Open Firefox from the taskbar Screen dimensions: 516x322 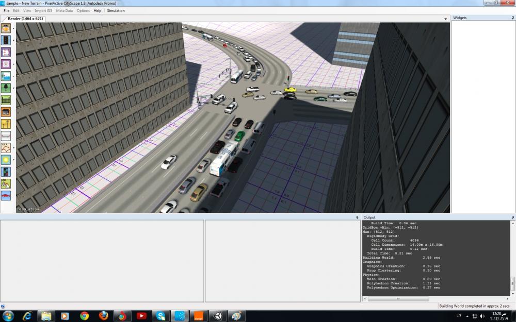point(103,316)
